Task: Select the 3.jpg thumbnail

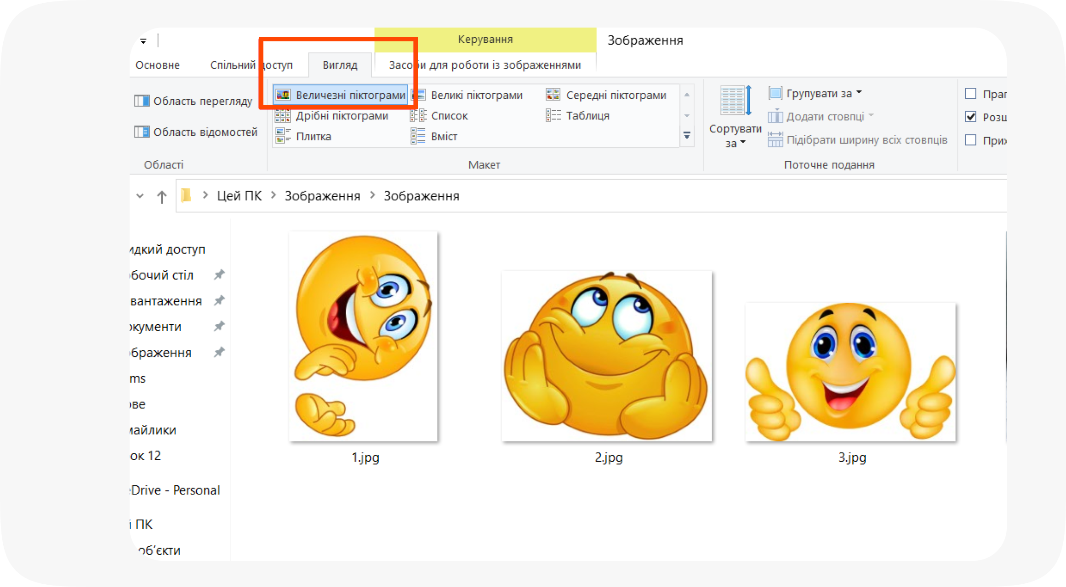Action: 850,372
